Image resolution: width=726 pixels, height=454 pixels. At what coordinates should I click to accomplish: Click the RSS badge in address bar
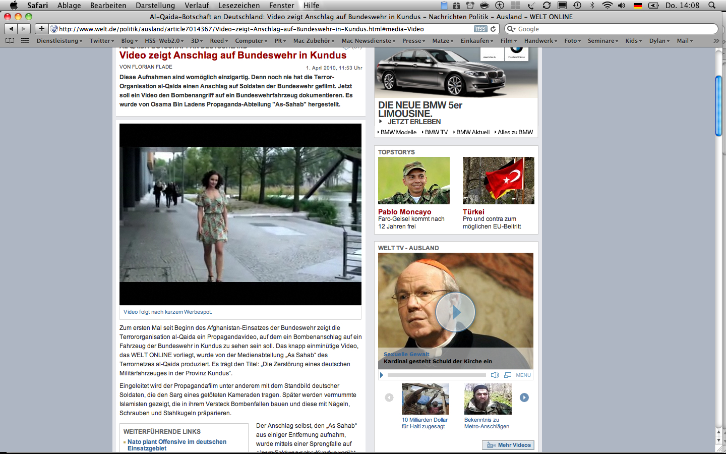pyautogui.click(x=480, y=29)
